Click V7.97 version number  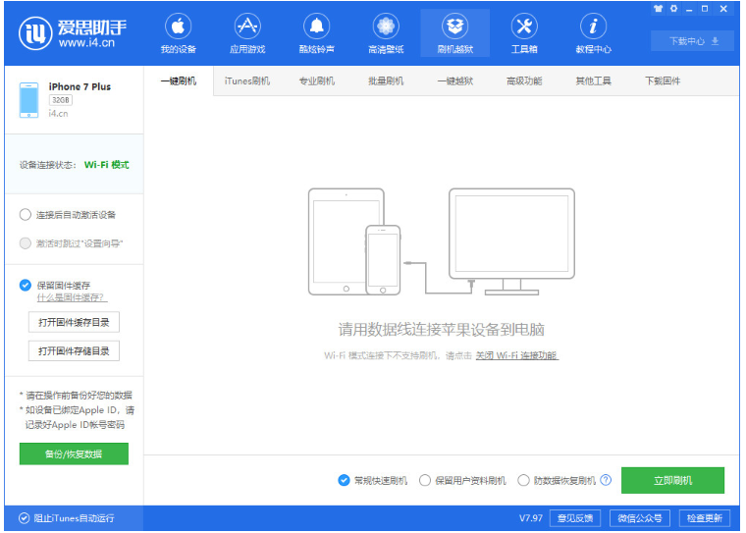click(530, 518)
